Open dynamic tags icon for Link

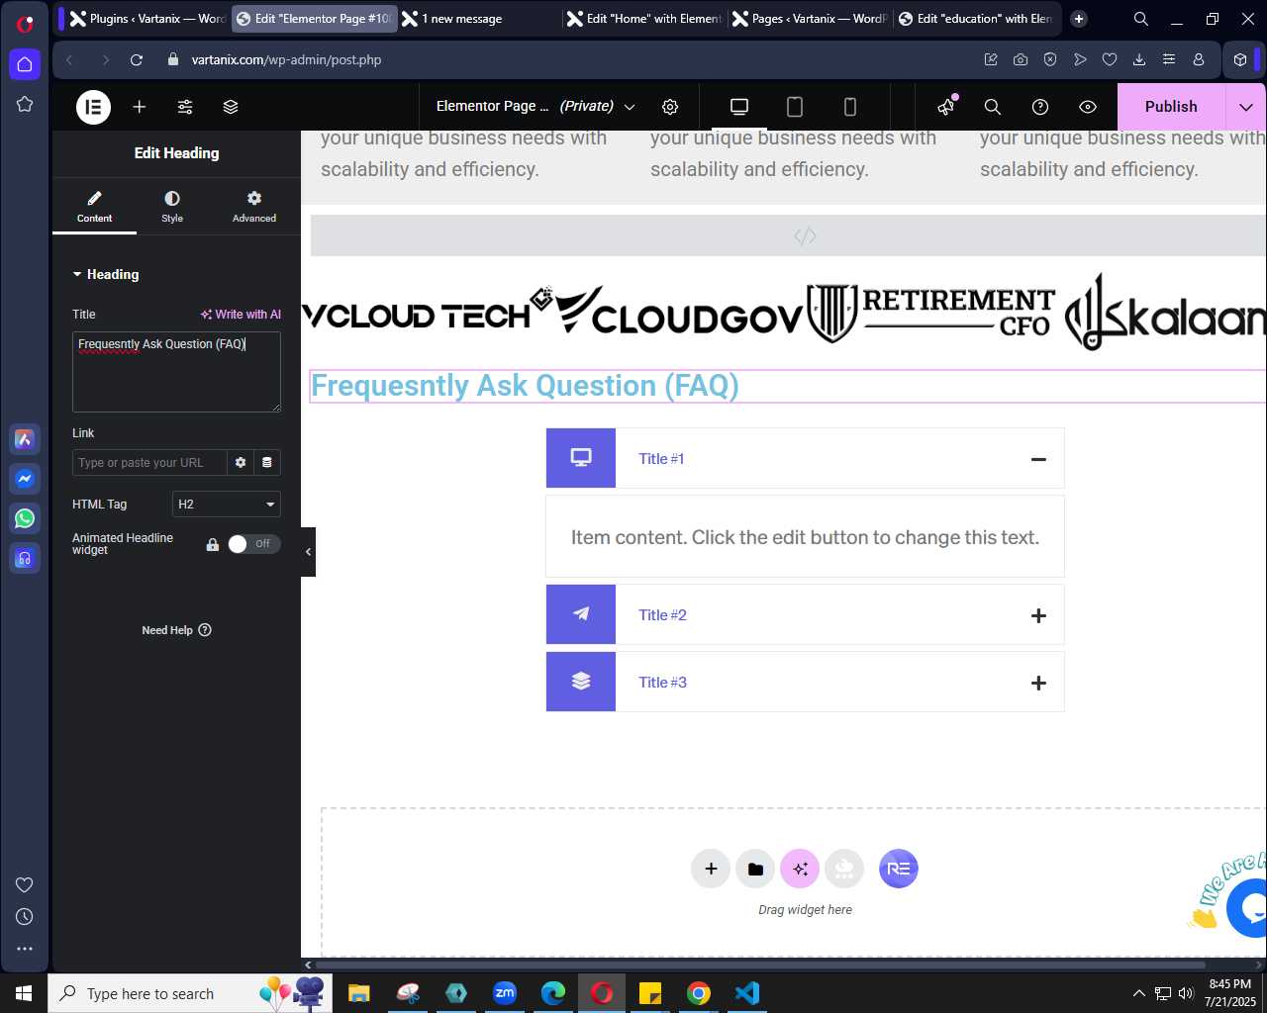tap(267, 463)
